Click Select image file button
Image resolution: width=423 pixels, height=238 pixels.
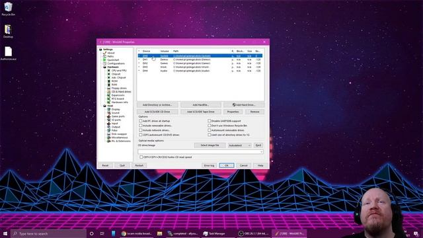click(x=210, y=145)
